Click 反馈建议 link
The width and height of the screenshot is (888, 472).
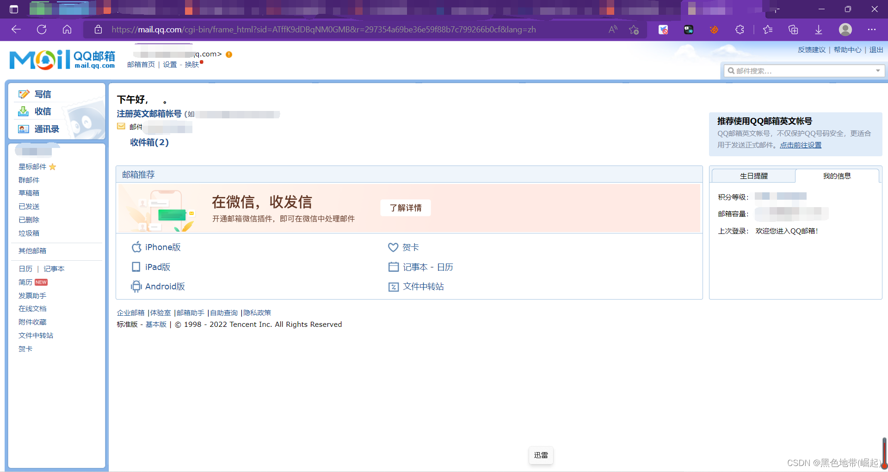tap(812, 49)
